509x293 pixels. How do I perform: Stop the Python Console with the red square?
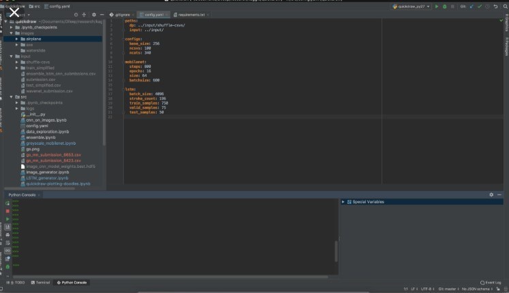pos(7,211)
